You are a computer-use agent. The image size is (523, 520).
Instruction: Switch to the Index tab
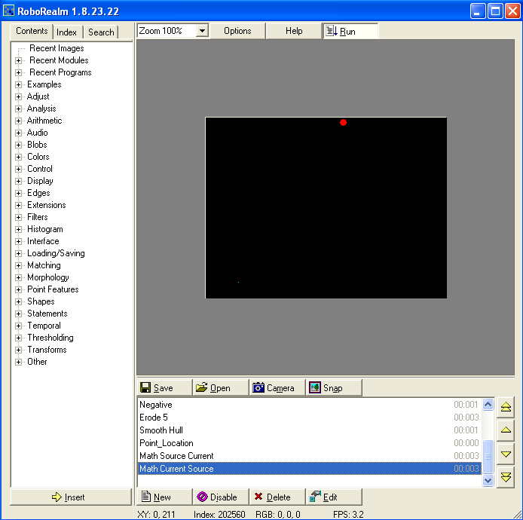pyautogui.click(x=67, y=32)
